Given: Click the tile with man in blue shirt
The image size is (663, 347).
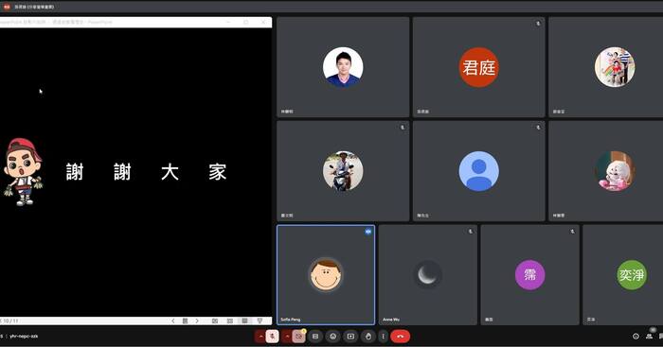Looking at the screenshot, I should pos(343,67).
